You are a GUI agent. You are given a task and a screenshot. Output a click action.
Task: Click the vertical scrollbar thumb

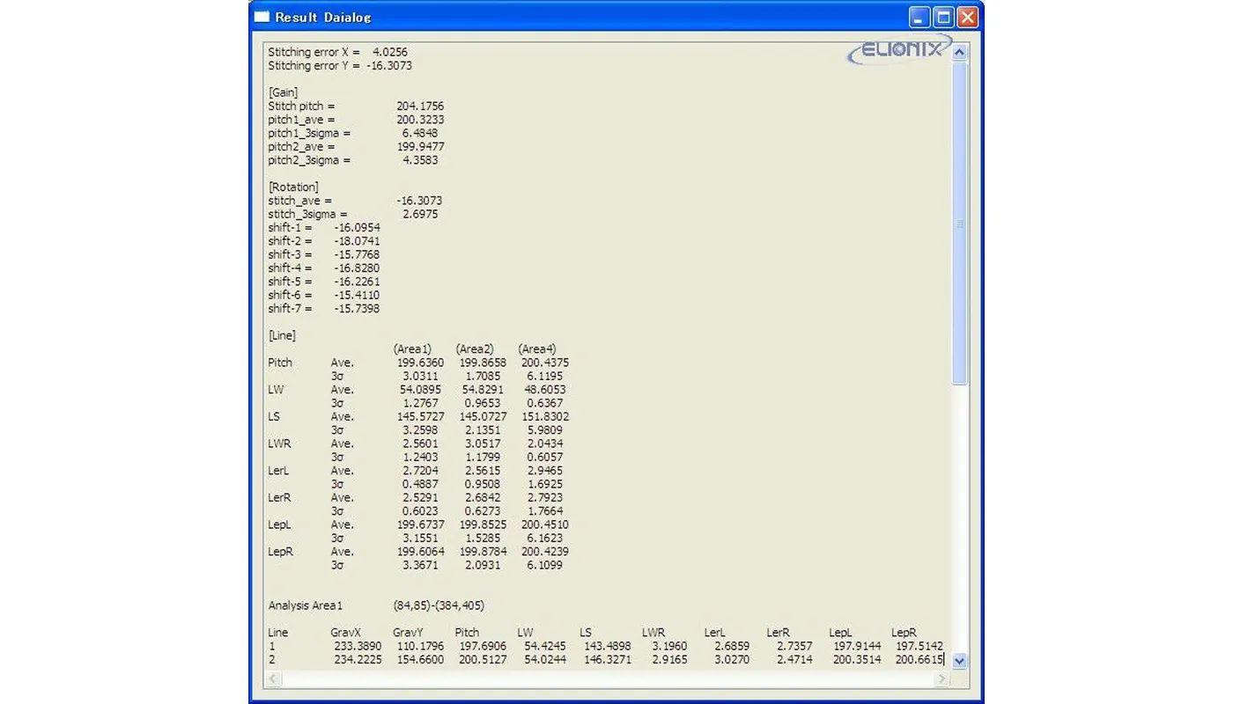pyautogui.click(x=960, y=223)
